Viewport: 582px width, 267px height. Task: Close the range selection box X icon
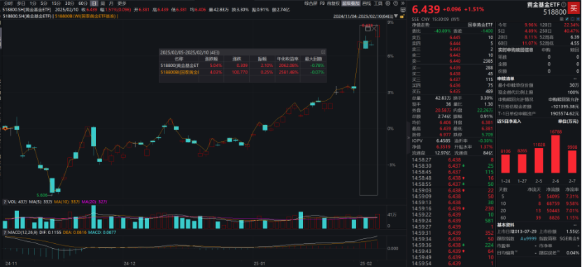(x=374, y=28)
